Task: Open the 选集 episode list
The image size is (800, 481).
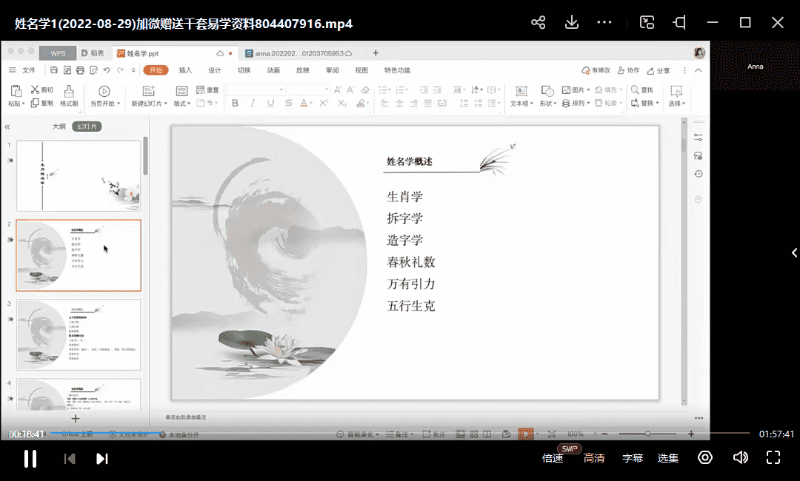Action: click(x=668, y=458)
